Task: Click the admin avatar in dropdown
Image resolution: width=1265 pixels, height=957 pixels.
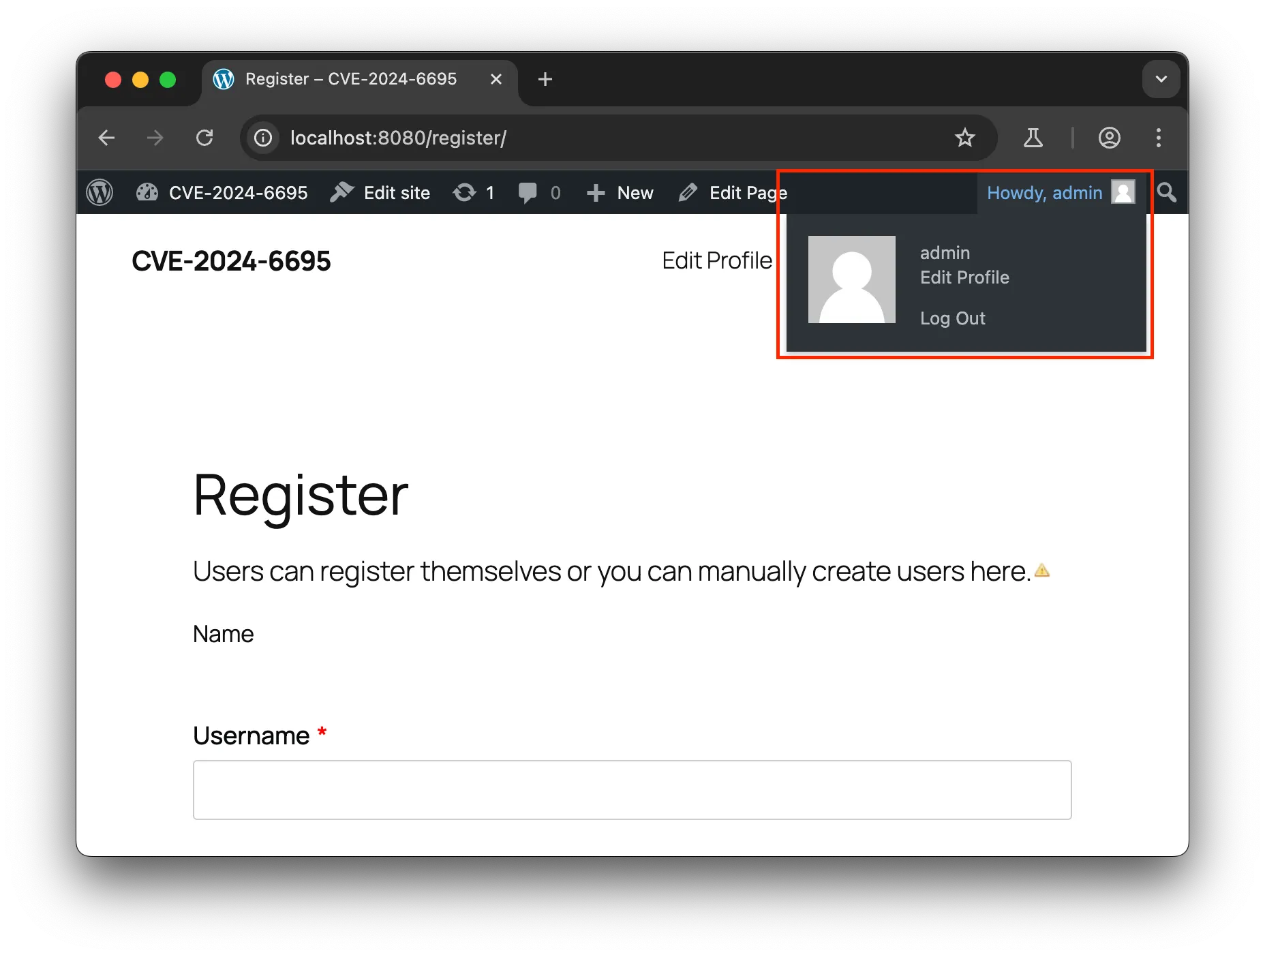Action: pos(852,279)
